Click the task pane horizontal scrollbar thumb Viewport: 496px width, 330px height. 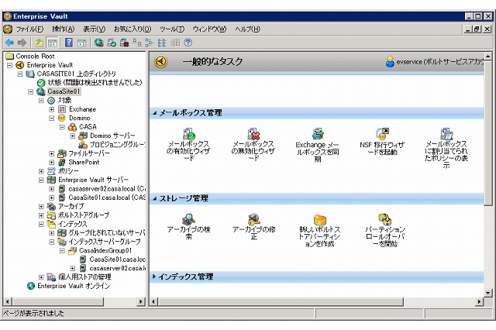281,301
